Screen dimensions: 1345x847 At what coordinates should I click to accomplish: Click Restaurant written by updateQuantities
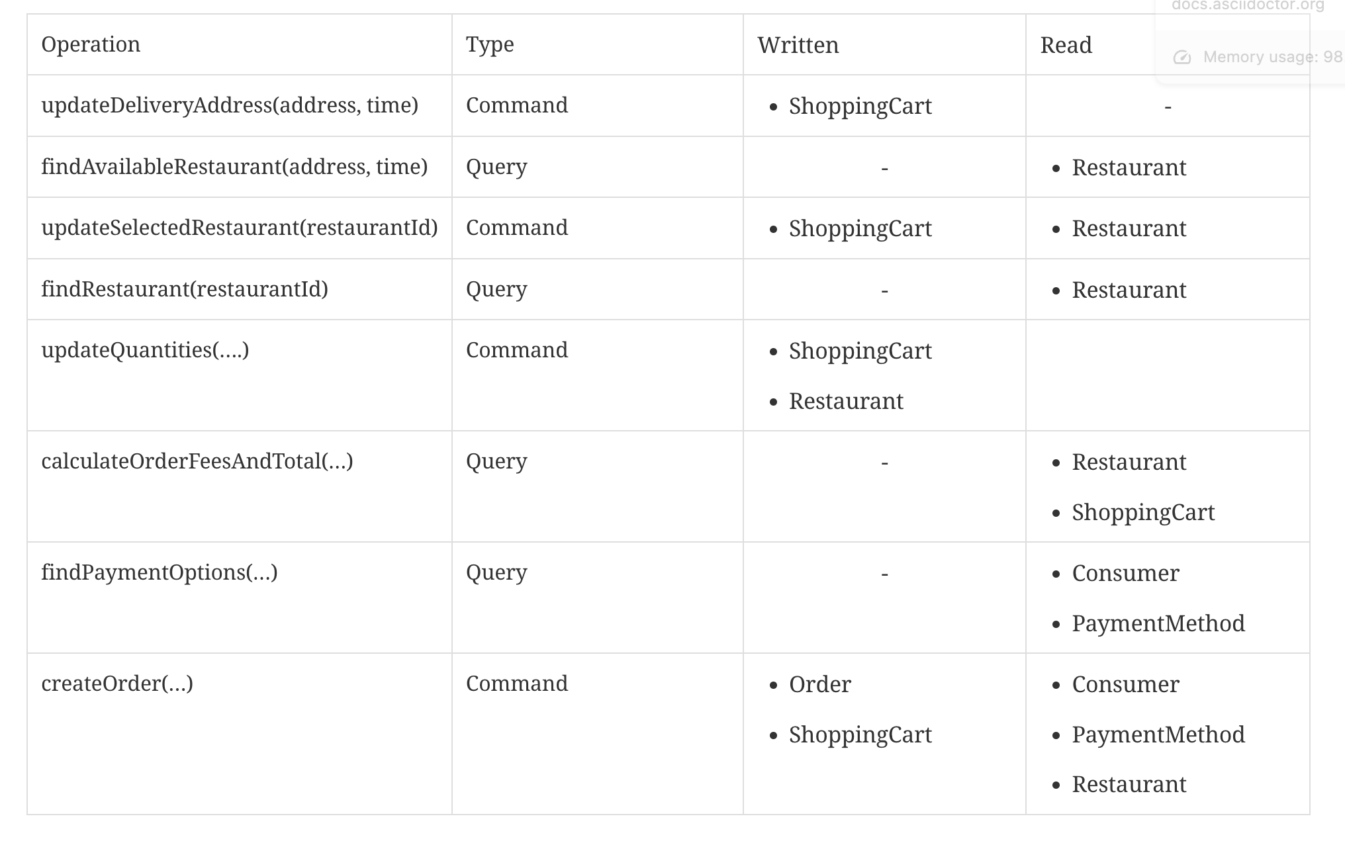[x=846, y=401]
